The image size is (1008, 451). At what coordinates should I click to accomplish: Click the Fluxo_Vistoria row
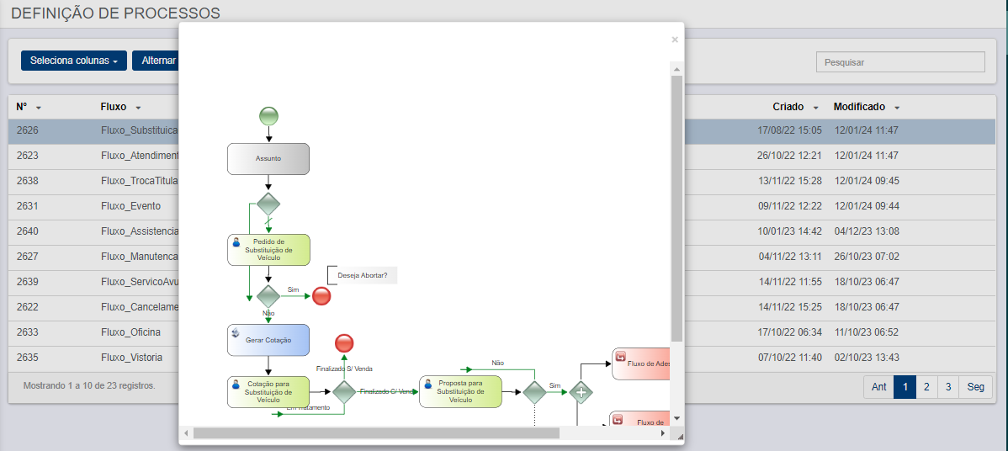[x=501, y=358]
